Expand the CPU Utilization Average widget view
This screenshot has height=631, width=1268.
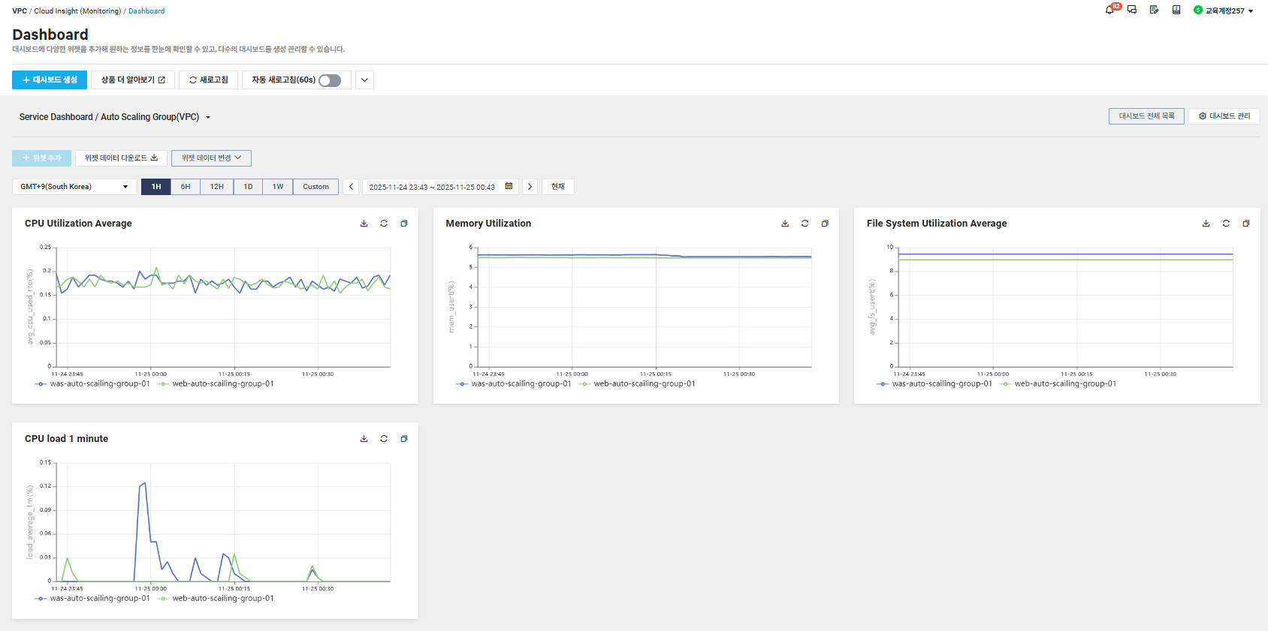click(404, 224)
